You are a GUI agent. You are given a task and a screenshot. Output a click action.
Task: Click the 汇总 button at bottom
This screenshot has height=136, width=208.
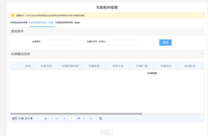click(107, 133)
